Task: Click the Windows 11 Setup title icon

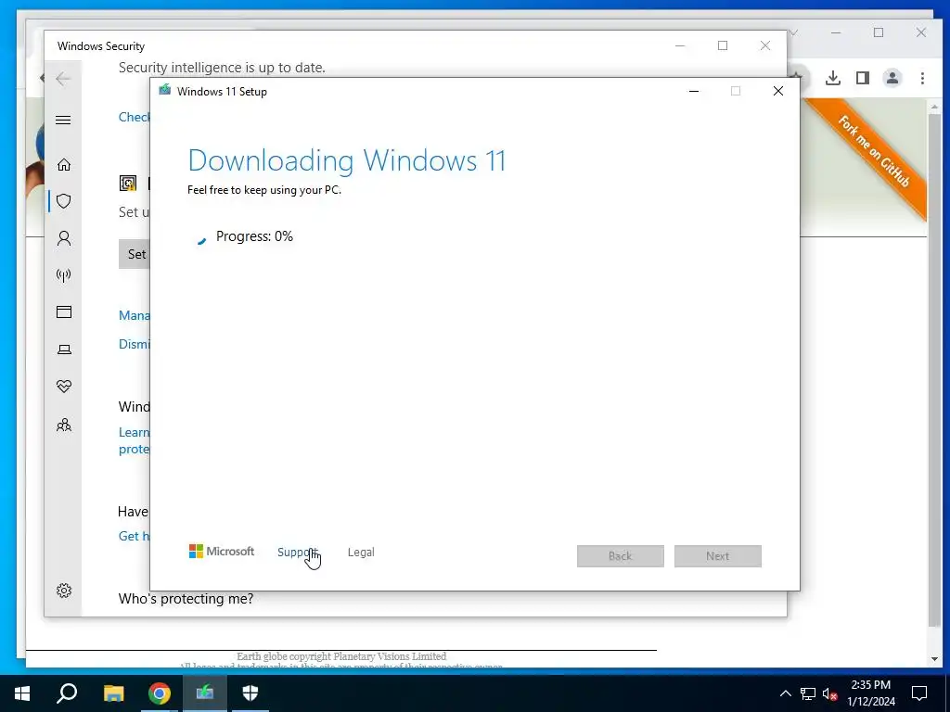Action: tap(165, 91)
